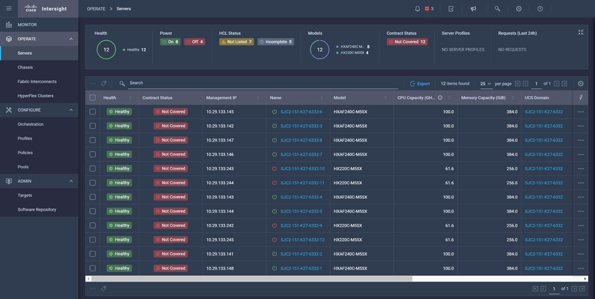Open the header settings gear
This screenshot has height=299, width=595.
[x=519, y=8]
